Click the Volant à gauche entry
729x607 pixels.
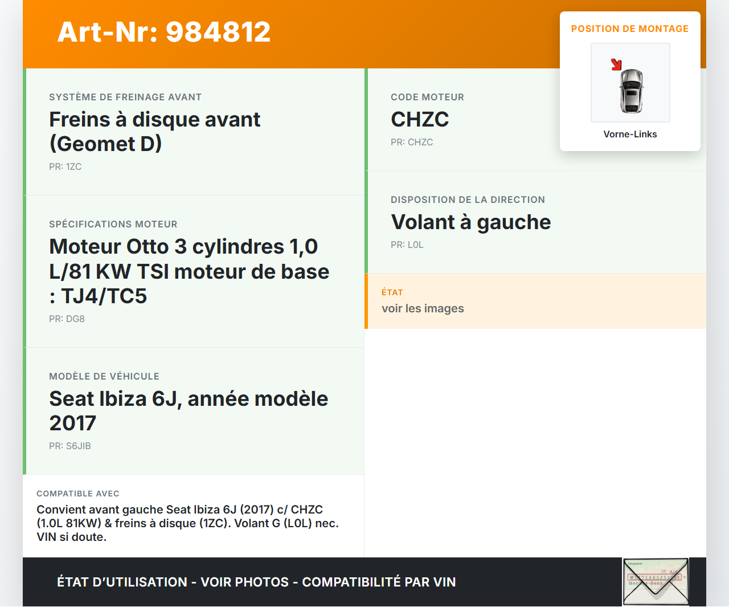(x=470, y=222)
